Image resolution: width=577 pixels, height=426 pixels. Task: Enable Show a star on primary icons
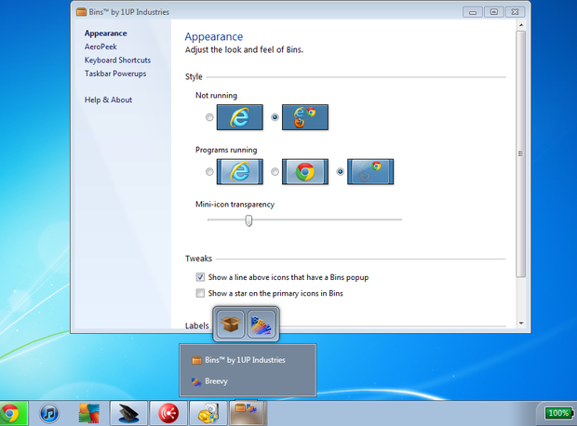click(x=200, y=293)
